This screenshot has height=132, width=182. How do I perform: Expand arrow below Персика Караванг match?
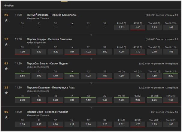coord(91,108)
